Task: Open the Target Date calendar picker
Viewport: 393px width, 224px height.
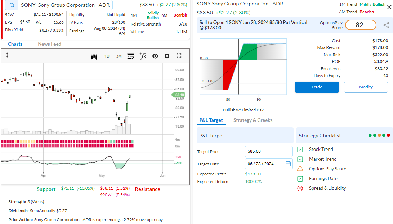Action: (288, 164)
